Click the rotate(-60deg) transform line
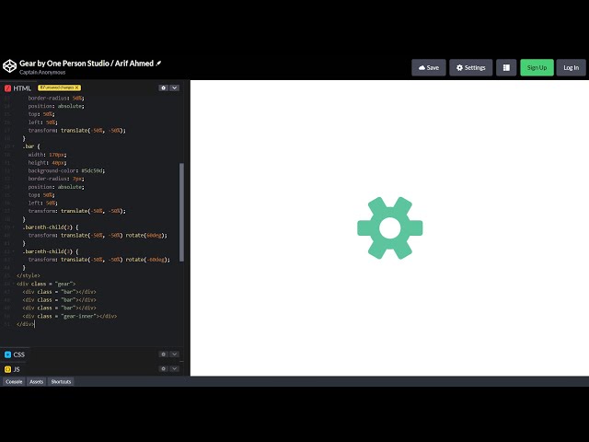This screenshot has height=442, width=589. (99, 260)
